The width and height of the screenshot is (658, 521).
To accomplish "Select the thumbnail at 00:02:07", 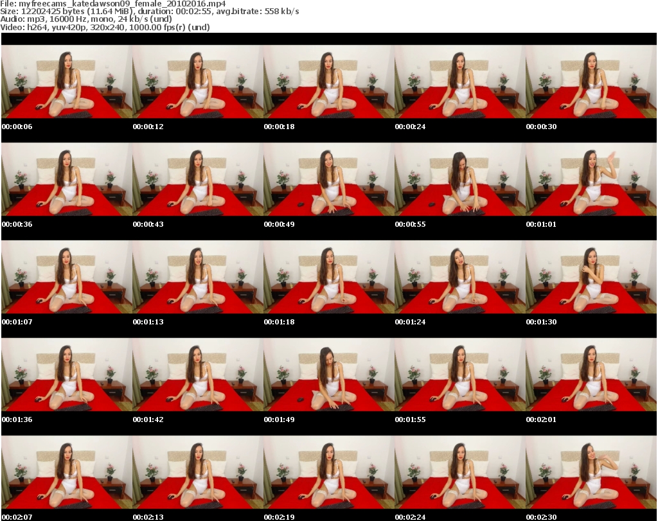I will point(67,472).
